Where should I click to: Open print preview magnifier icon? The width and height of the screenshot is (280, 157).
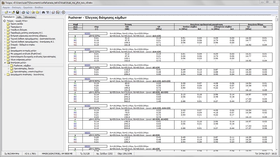(27, 12)
